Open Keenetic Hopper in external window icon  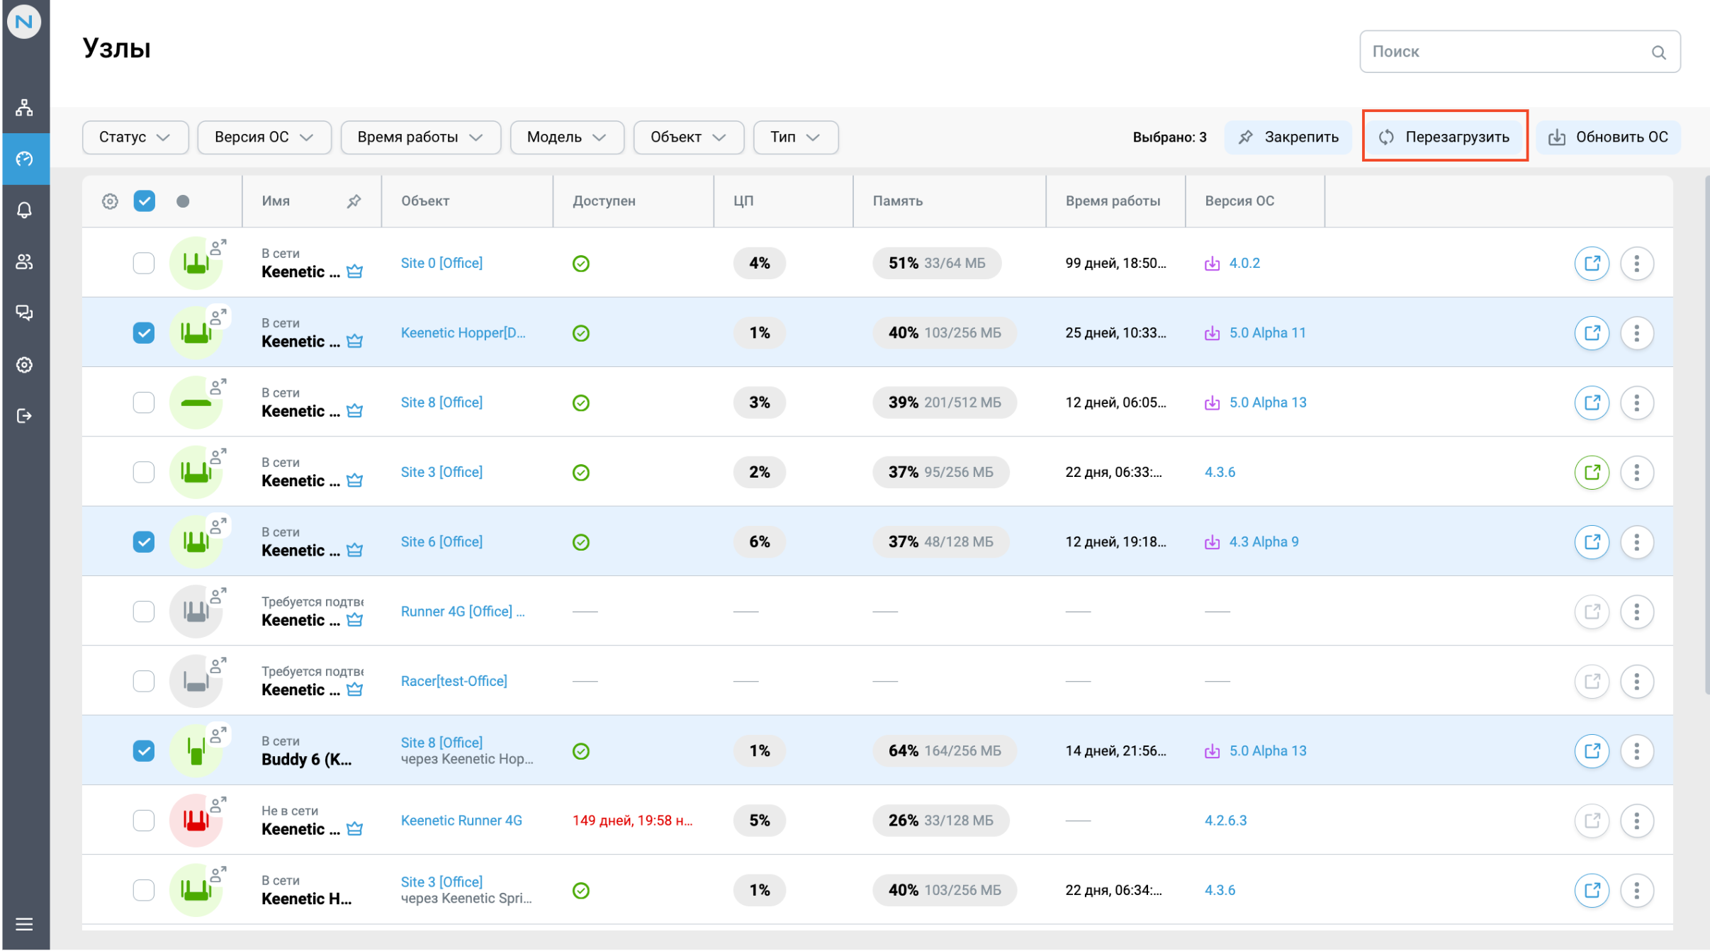tap(1592, 332)
